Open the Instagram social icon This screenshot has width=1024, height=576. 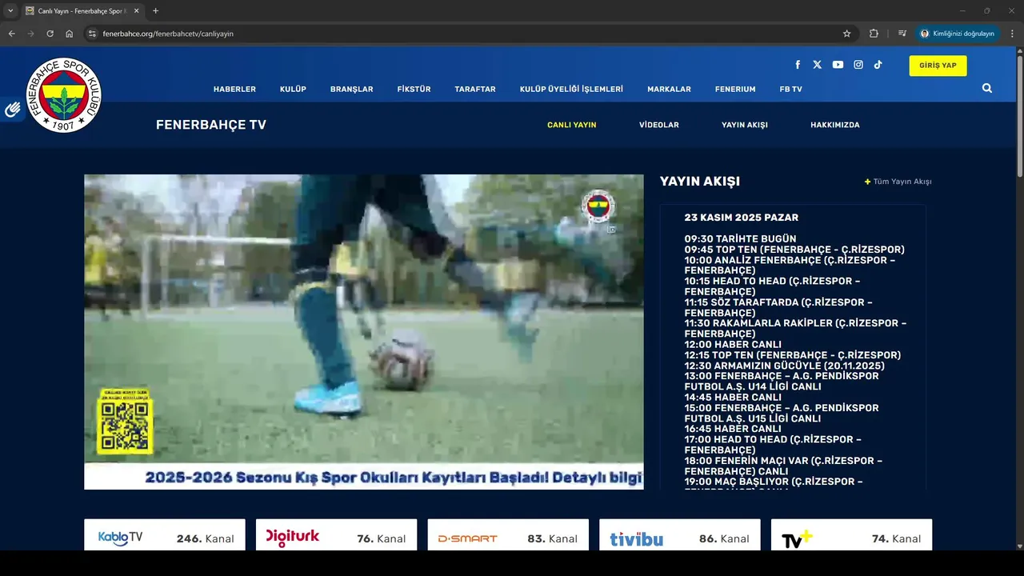[858, 65]
